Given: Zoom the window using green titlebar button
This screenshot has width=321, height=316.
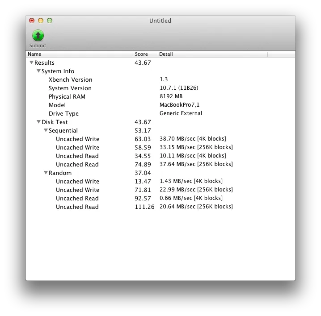Looking at the screenshot, I should pos(50,21).
